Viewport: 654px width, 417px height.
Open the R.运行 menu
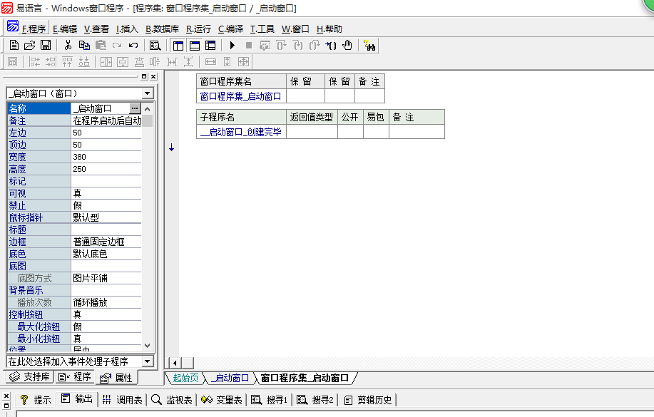click(198, 29)
